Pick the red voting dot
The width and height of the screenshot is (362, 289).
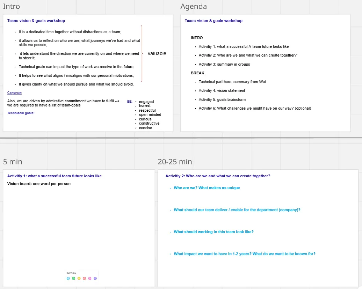click(84, 278)
